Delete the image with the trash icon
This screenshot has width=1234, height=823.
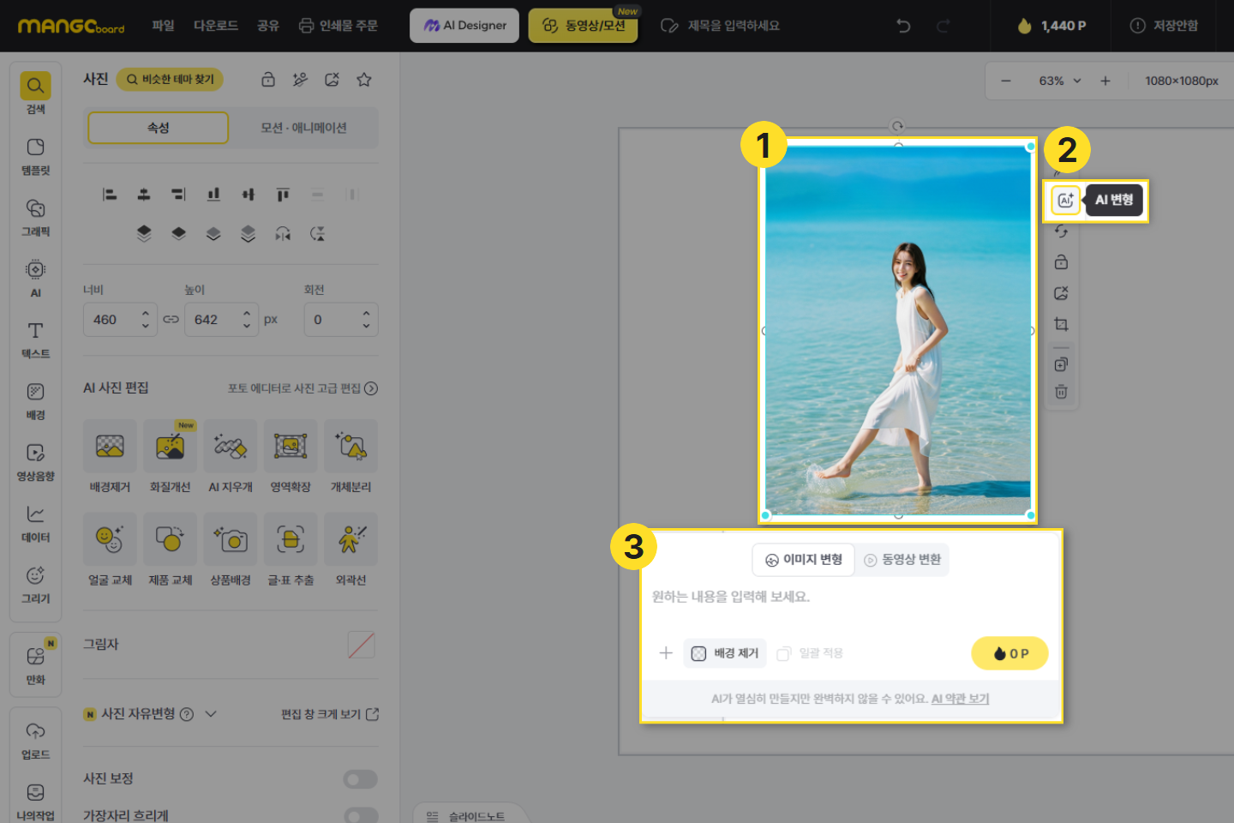1061,392
